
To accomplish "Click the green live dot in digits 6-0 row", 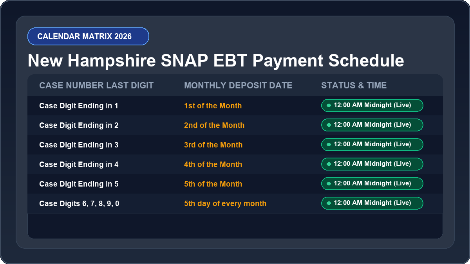I will click(329, 203).
